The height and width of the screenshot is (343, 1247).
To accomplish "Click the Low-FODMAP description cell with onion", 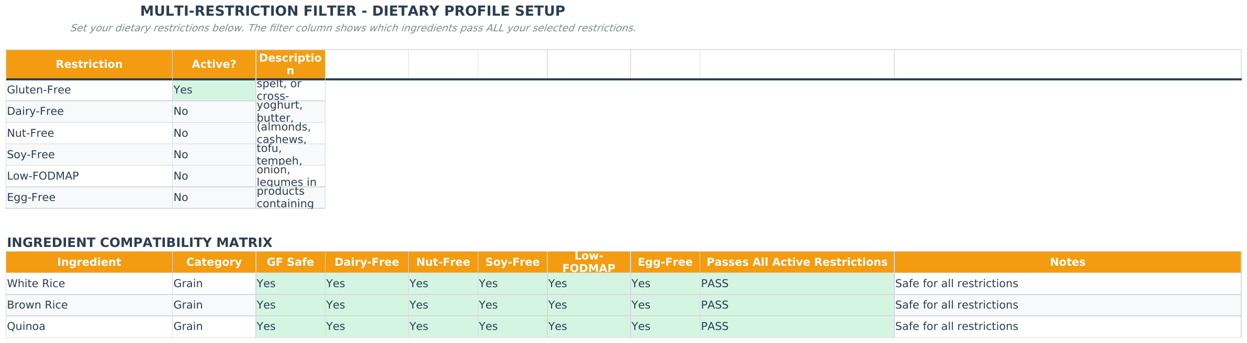I will [x=290, y=176].
